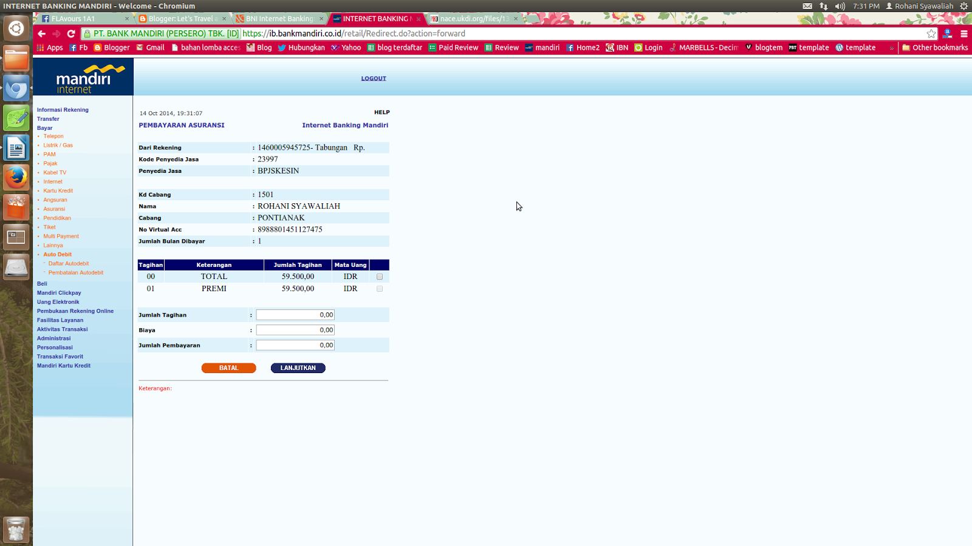Launch the green pencil text editor dock icon
The width and height of the screenshot is (972, 546).
(x=16, y=118)
